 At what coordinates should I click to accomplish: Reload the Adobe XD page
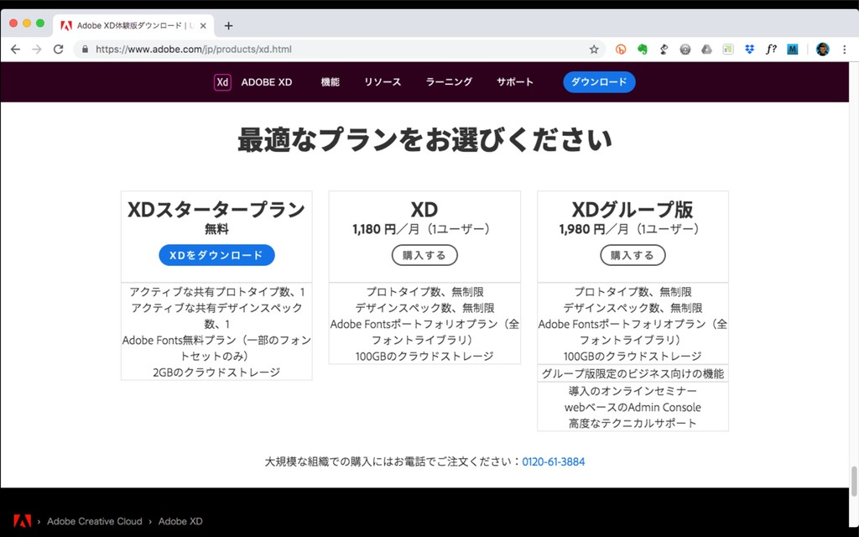point(58,50)
